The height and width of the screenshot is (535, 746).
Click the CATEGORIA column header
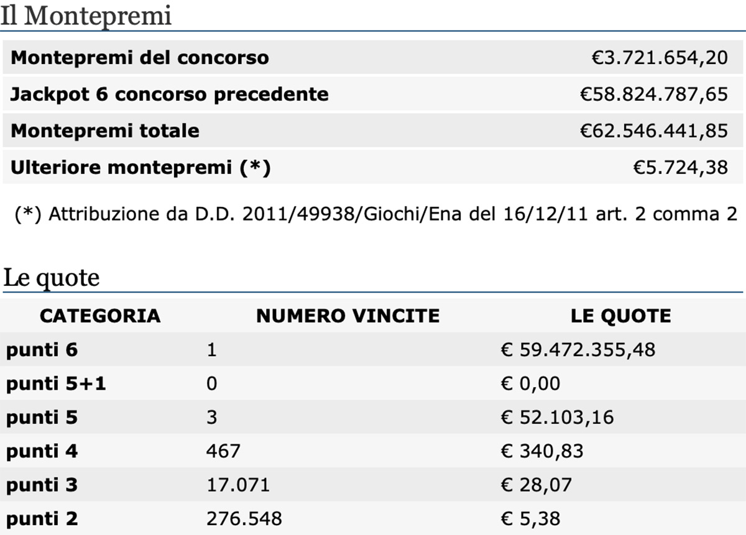pos(100,316)
